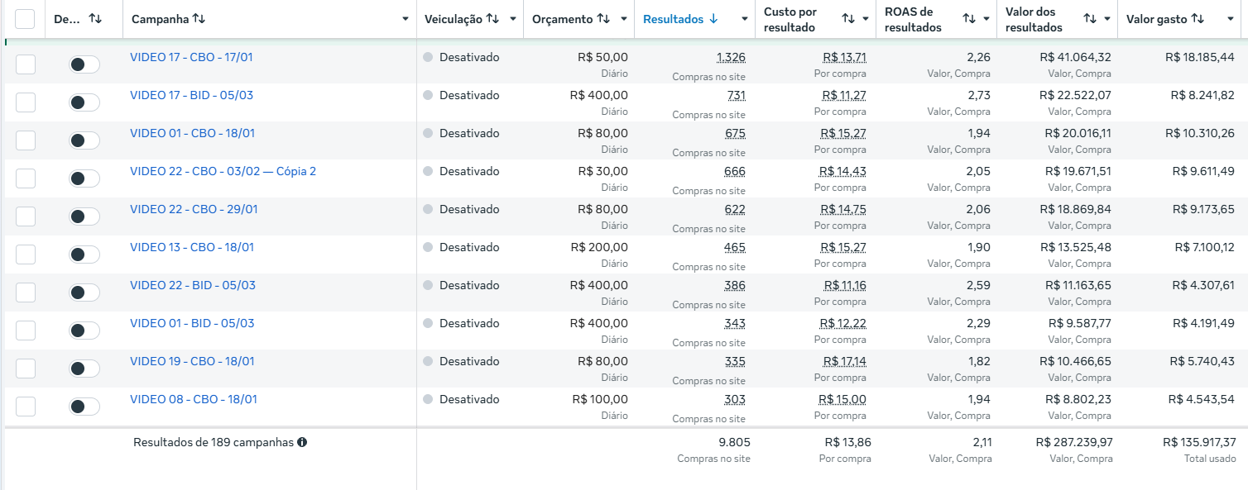Viewport: 1248px width, 490px height.
Task: Click the R$ 14,43 cost per result value
Action: 843,172
